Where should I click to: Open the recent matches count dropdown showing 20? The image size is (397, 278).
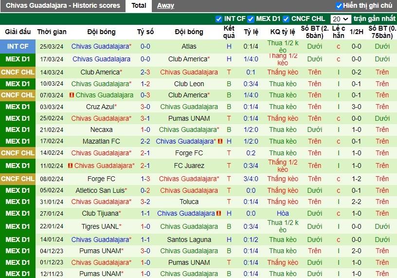coord(341,19)
